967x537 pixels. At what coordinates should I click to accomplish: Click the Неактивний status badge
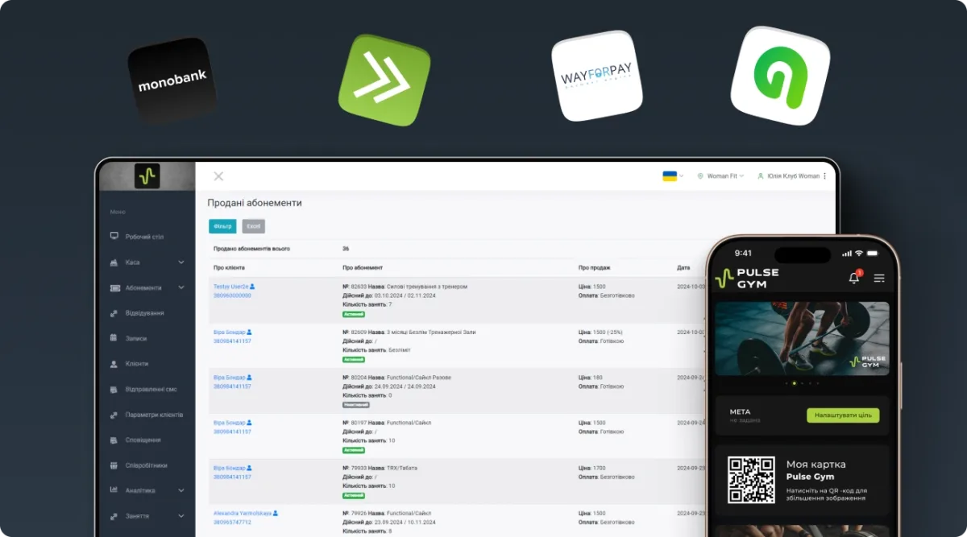coord(356,405)
